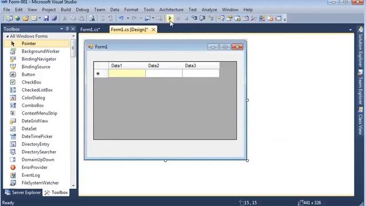
Task: Select the DomainUpDown control icon
Action: click(13, 160)
